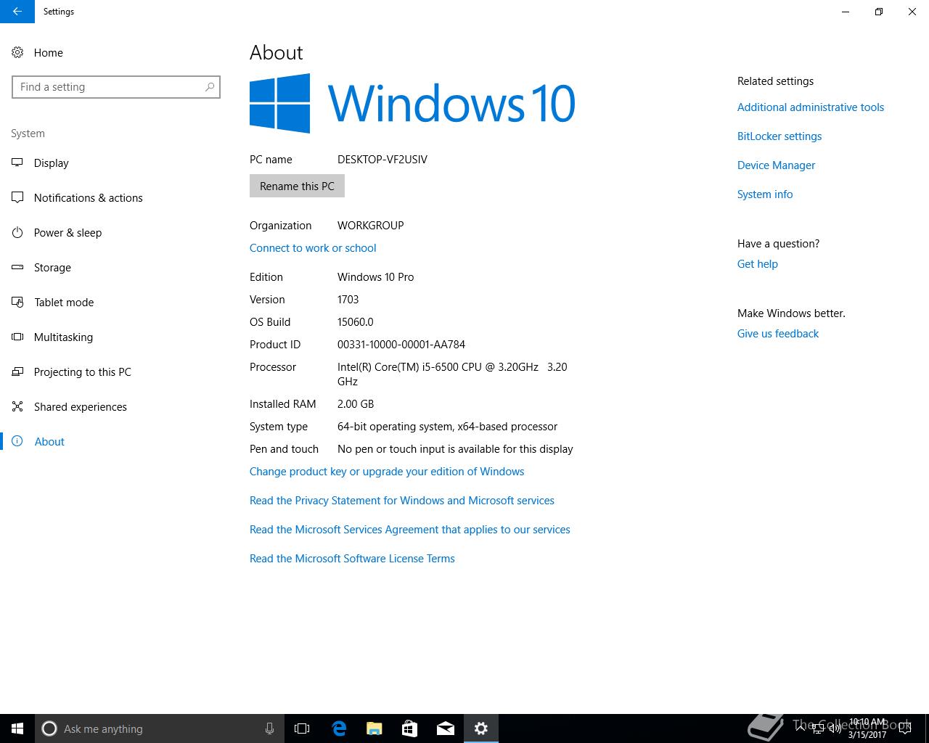Launch Microsoft Edge from the taskbar

coord(339,728)
